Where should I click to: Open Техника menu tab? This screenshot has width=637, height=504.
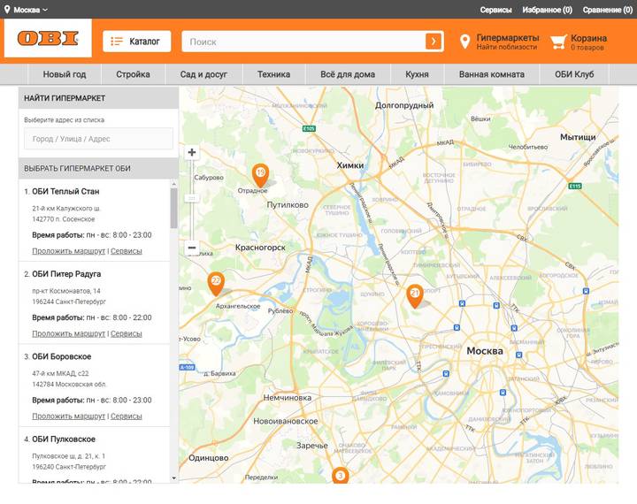click(x=273, y=74)
